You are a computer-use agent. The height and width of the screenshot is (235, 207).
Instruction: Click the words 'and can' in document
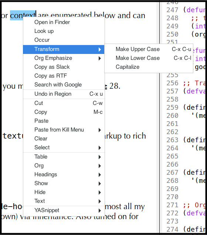click(131, 16)
